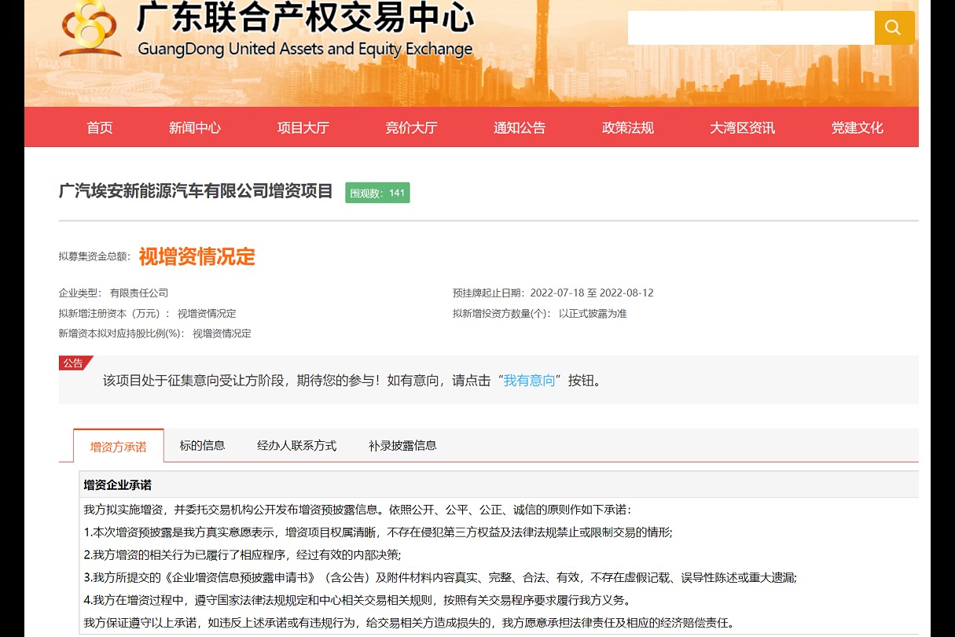Click inside the search input box

click(x=747, y=27)
